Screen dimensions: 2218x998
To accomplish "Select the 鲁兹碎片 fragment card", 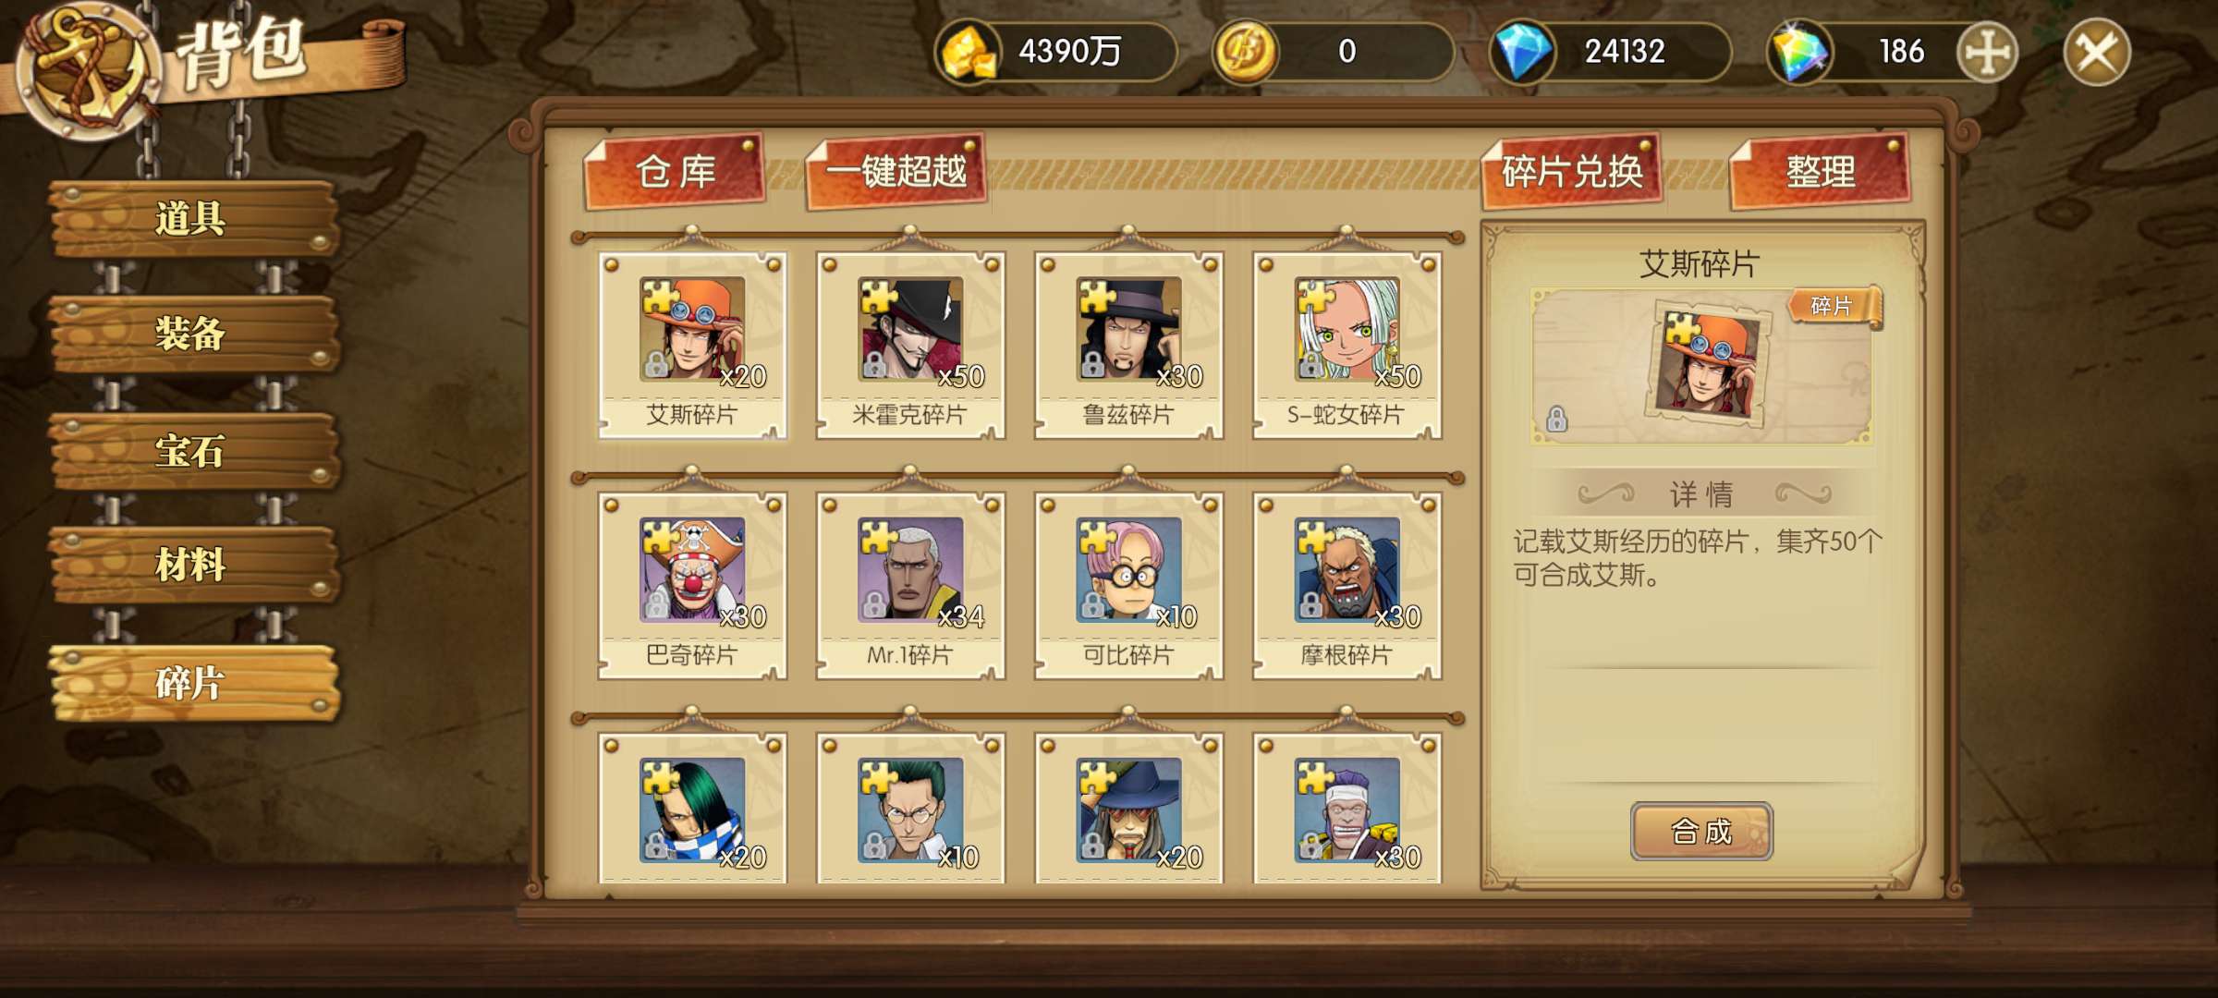I will pyautogui.click(x=1128, y=345).
